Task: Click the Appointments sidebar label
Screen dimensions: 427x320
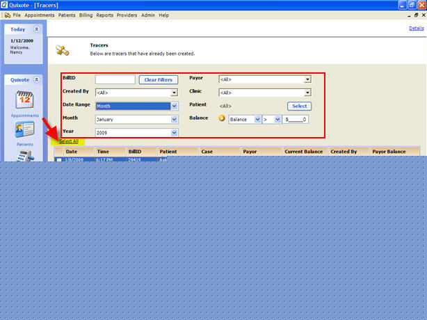Action: 25,115
